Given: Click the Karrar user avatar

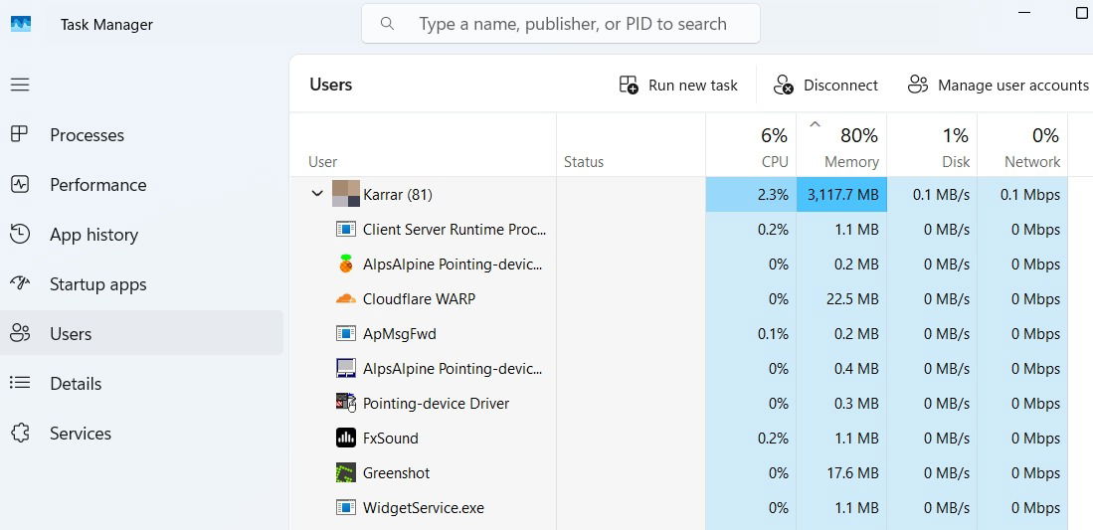Looking at the screenshot, I should point(345,194).
